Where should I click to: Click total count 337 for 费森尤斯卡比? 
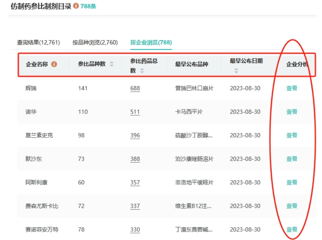tap(135, 206)
